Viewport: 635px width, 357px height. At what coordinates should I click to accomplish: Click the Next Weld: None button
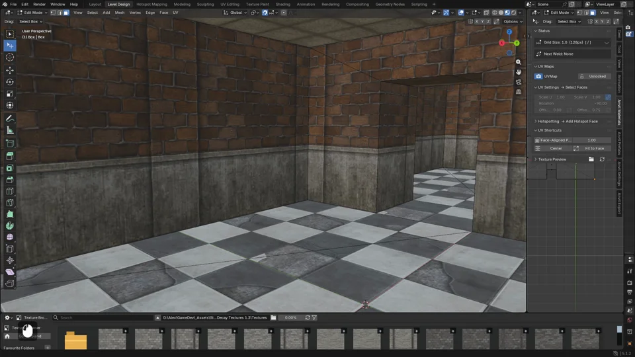click(573, 54)
